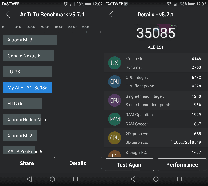208x186 pixels.
Task: Go back from AnTuTu Benchmark ranking screen
Action: (x=8, y=15)
